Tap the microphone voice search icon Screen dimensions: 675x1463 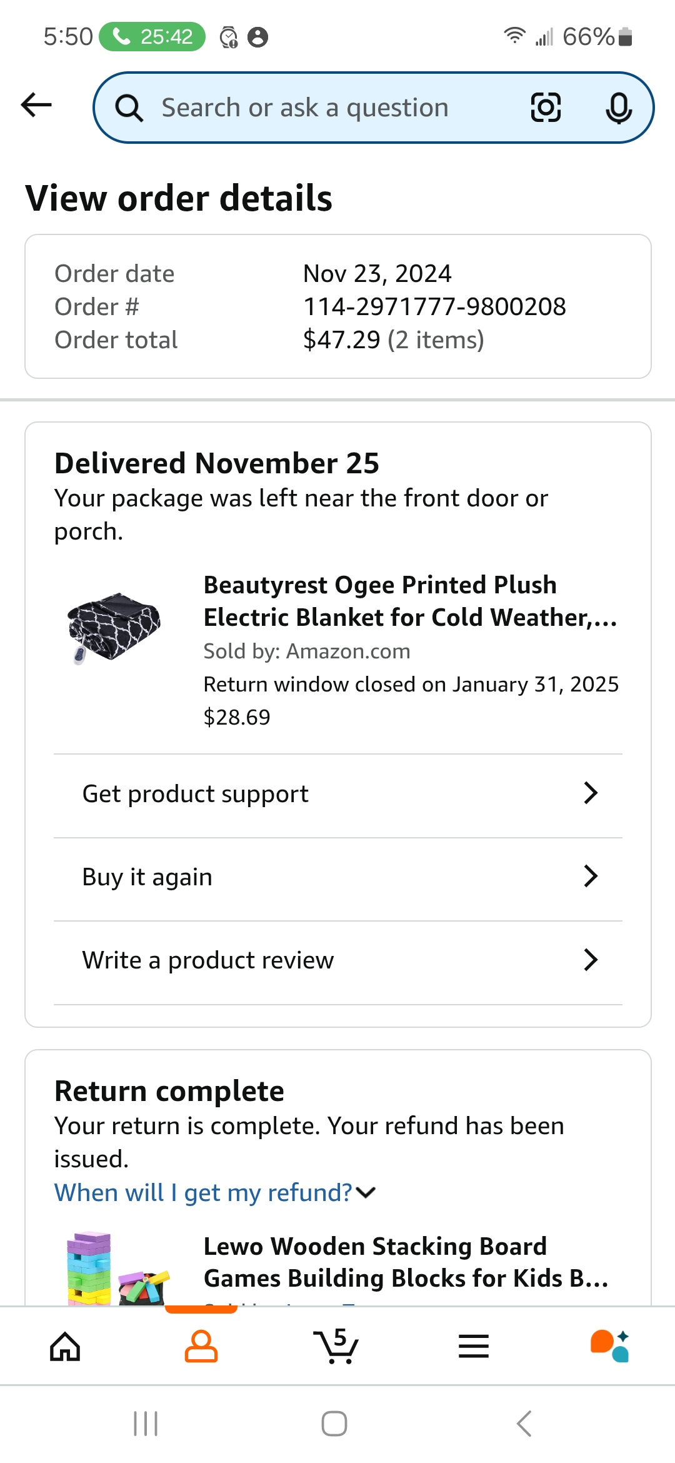pos(619,108)
